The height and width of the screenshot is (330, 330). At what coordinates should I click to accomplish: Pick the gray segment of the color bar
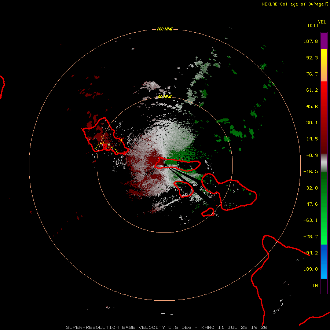324,163
